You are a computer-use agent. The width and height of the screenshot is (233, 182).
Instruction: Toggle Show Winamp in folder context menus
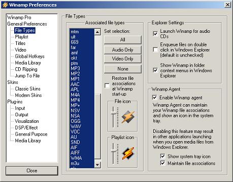155,70
